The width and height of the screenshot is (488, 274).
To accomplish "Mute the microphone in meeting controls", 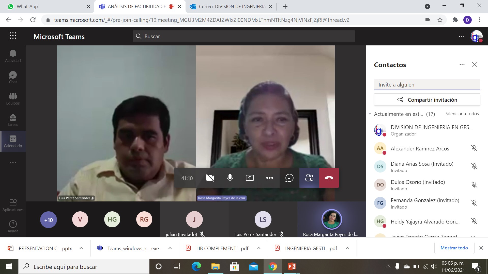I will (x=230, y=178).
